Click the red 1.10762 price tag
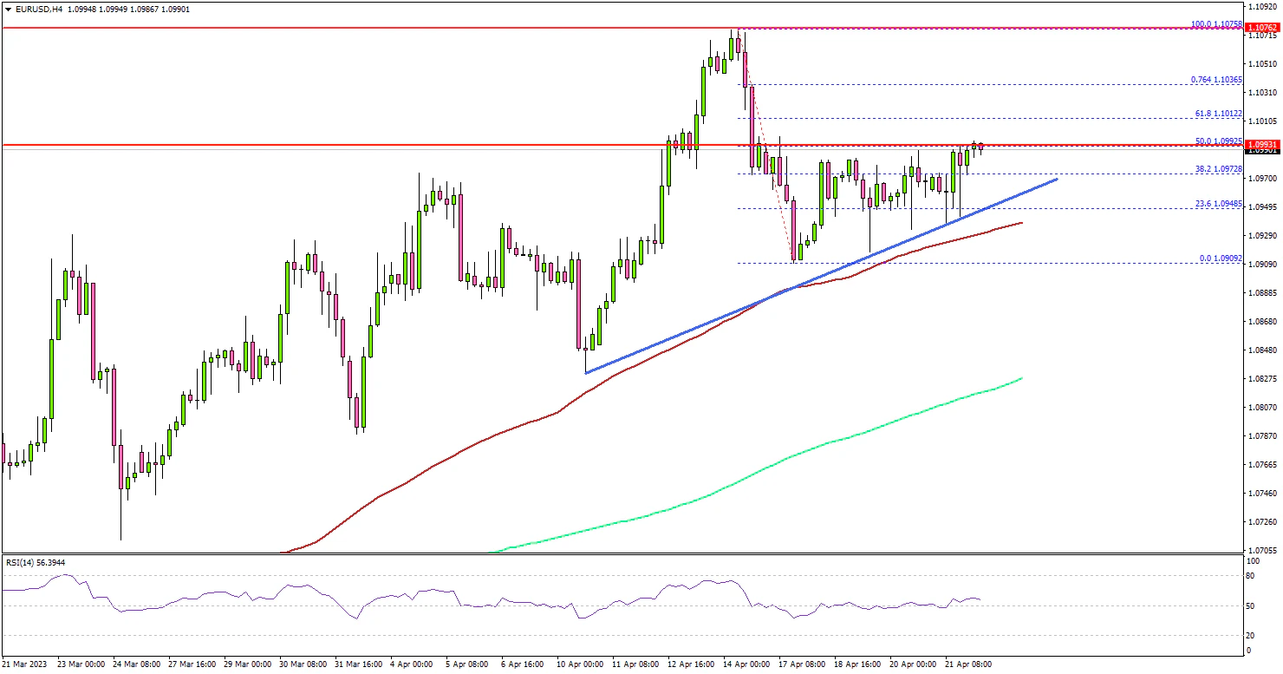1283x674 pixels. pos(1263,29)
